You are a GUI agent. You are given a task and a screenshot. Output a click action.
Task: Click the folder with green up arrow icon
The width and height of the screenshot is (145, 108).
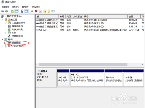point(45,11)
